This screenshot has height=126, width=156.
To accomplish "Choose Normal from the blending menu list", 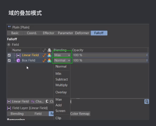I will coord(61,66).
